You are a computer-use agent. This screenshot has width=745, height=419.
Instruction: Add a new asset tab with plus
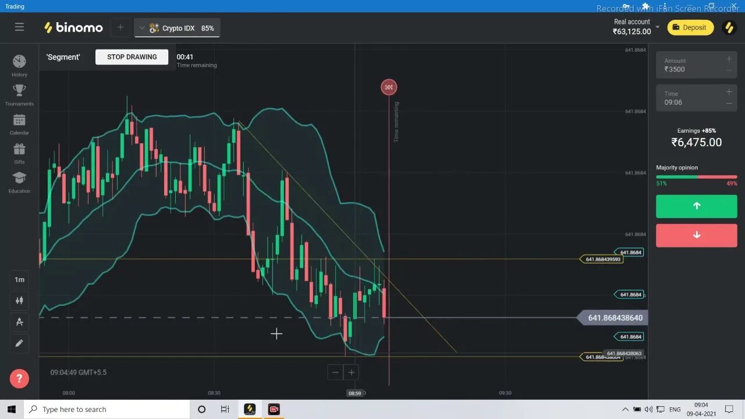pyautogui.click(x=120, y=27)
